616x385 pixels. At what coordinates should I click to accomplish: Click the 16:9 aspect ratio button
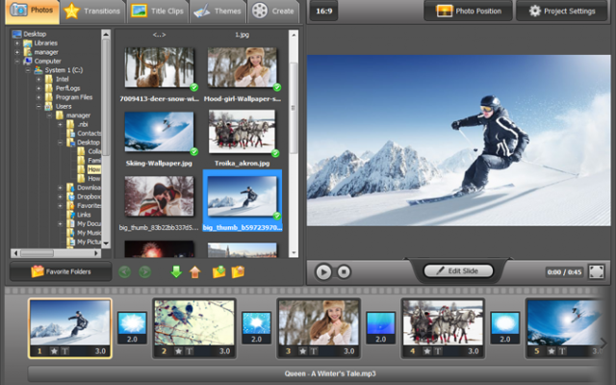pyautogui.click(x=323, y=11)
